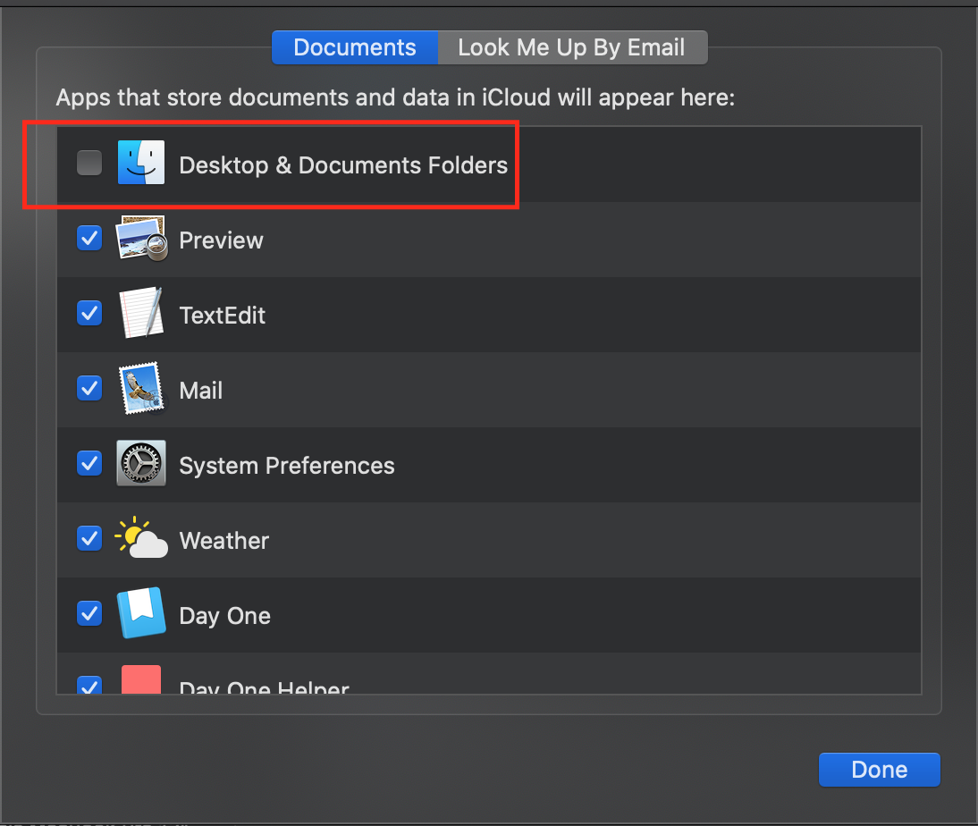Image resolution: width=978 pixels, height=826 pixels.
Task: Click the 'Apps that store documents' description text
Action: pos(395,98)
